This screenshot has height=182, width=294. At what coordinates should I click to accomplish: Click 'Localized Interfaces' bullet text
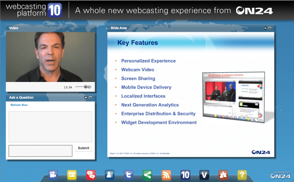(143, 96)
